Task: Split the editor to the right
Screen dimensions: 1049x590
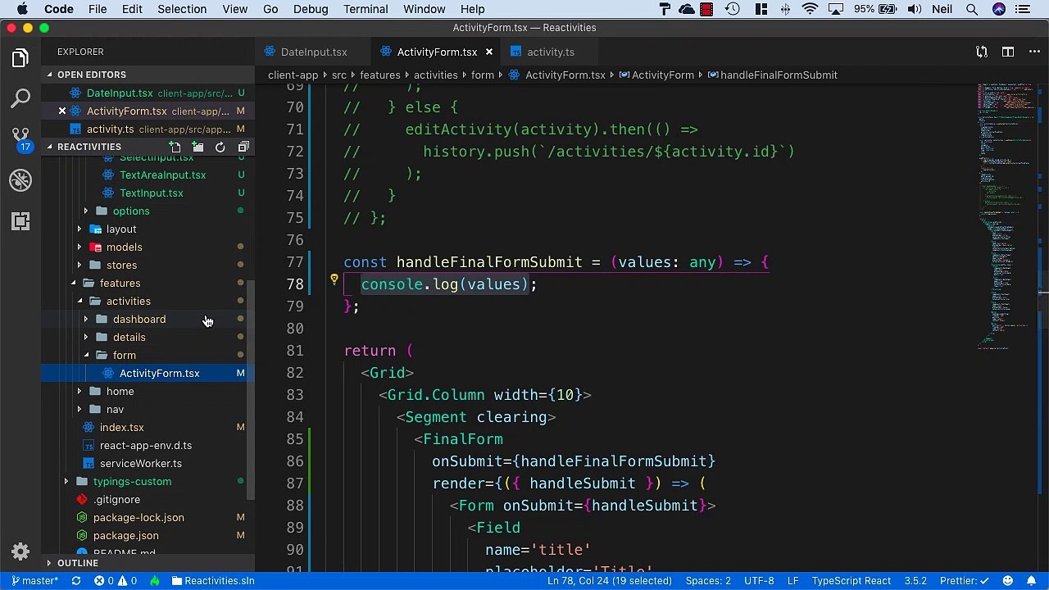Action: 1007,52
